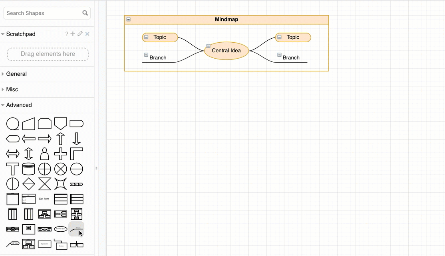
Task: Click the search magnifier icon
Action: [x=85, y=13]
